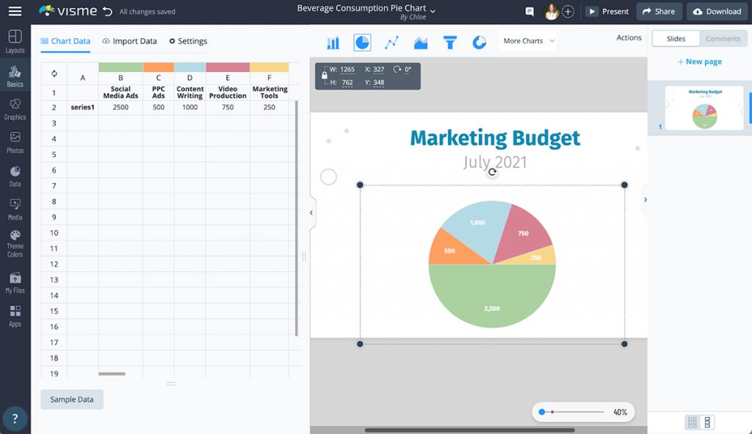
Task: Collapse the spreadsheet panel with the chevron
Action: click(311, 213)
